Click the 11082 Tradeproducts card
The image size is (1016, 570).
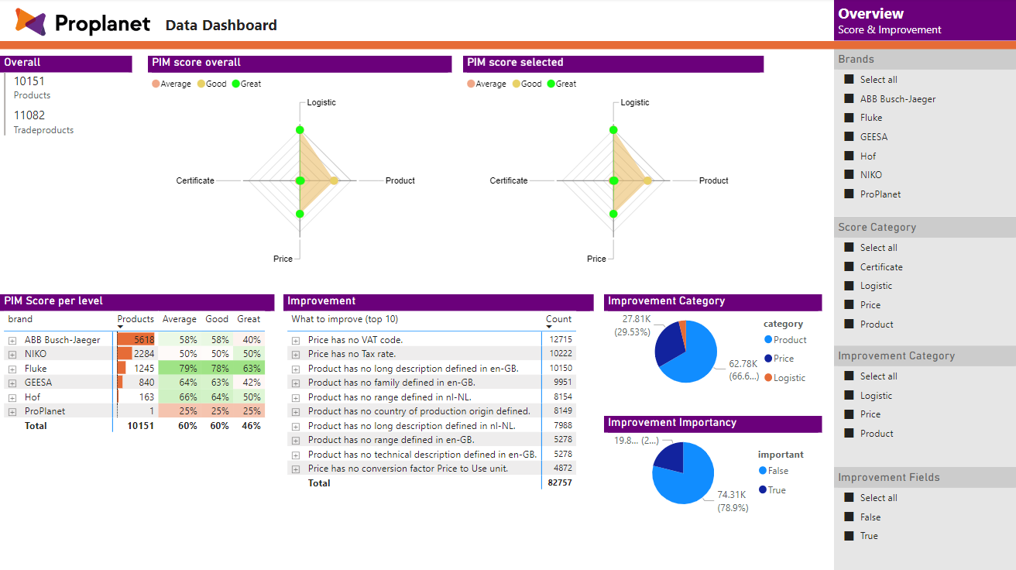click(x=43, y=122)
